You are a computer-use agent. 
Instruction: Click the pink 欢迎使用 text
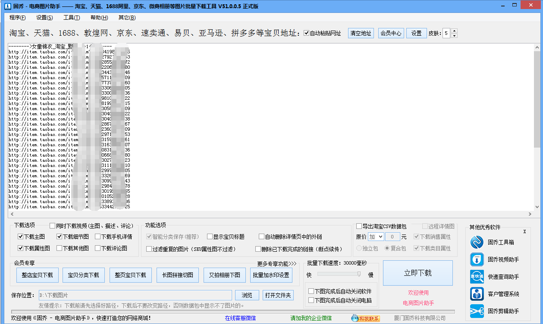tap(418, 293)
